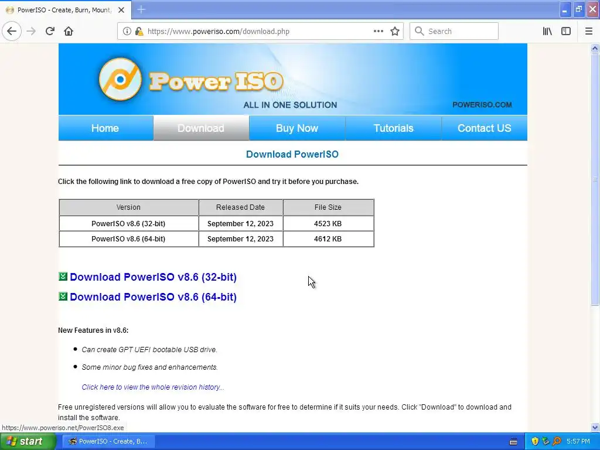Viewport: 600px width, 450px height.
Task: Select the PowerISO browser tab title
Action: click(x=64, y=10)
